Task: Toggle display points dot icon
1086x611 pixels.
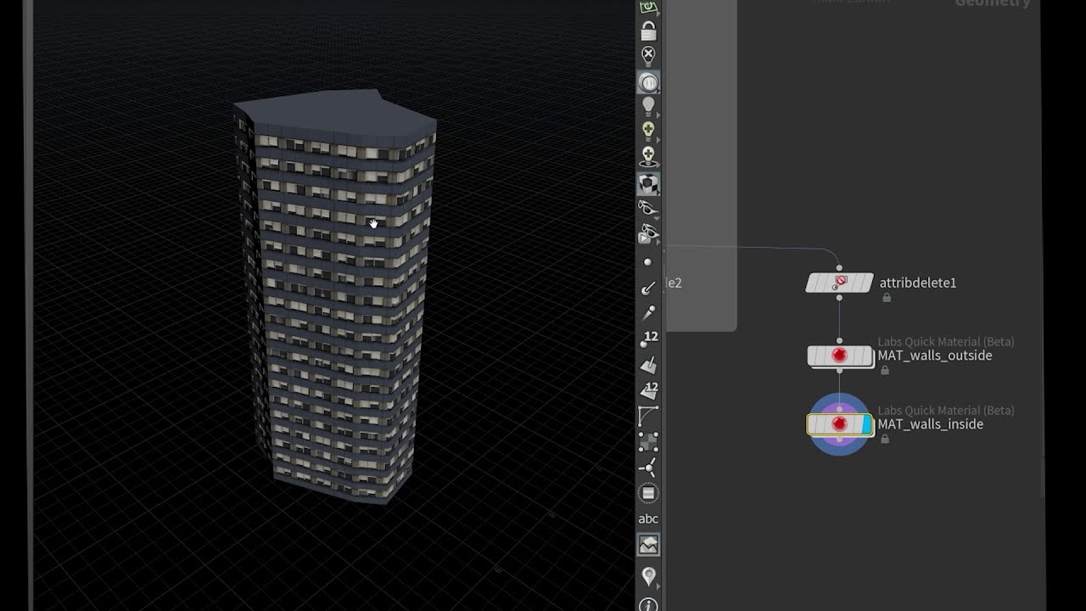Action: click(x=648, y=262)
